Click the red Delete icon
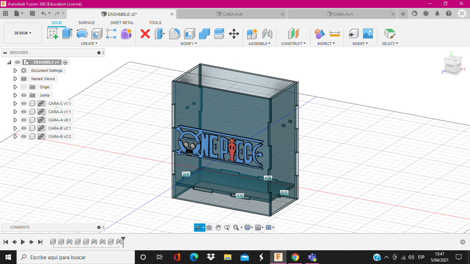The image size is (470, 264). 145,34
